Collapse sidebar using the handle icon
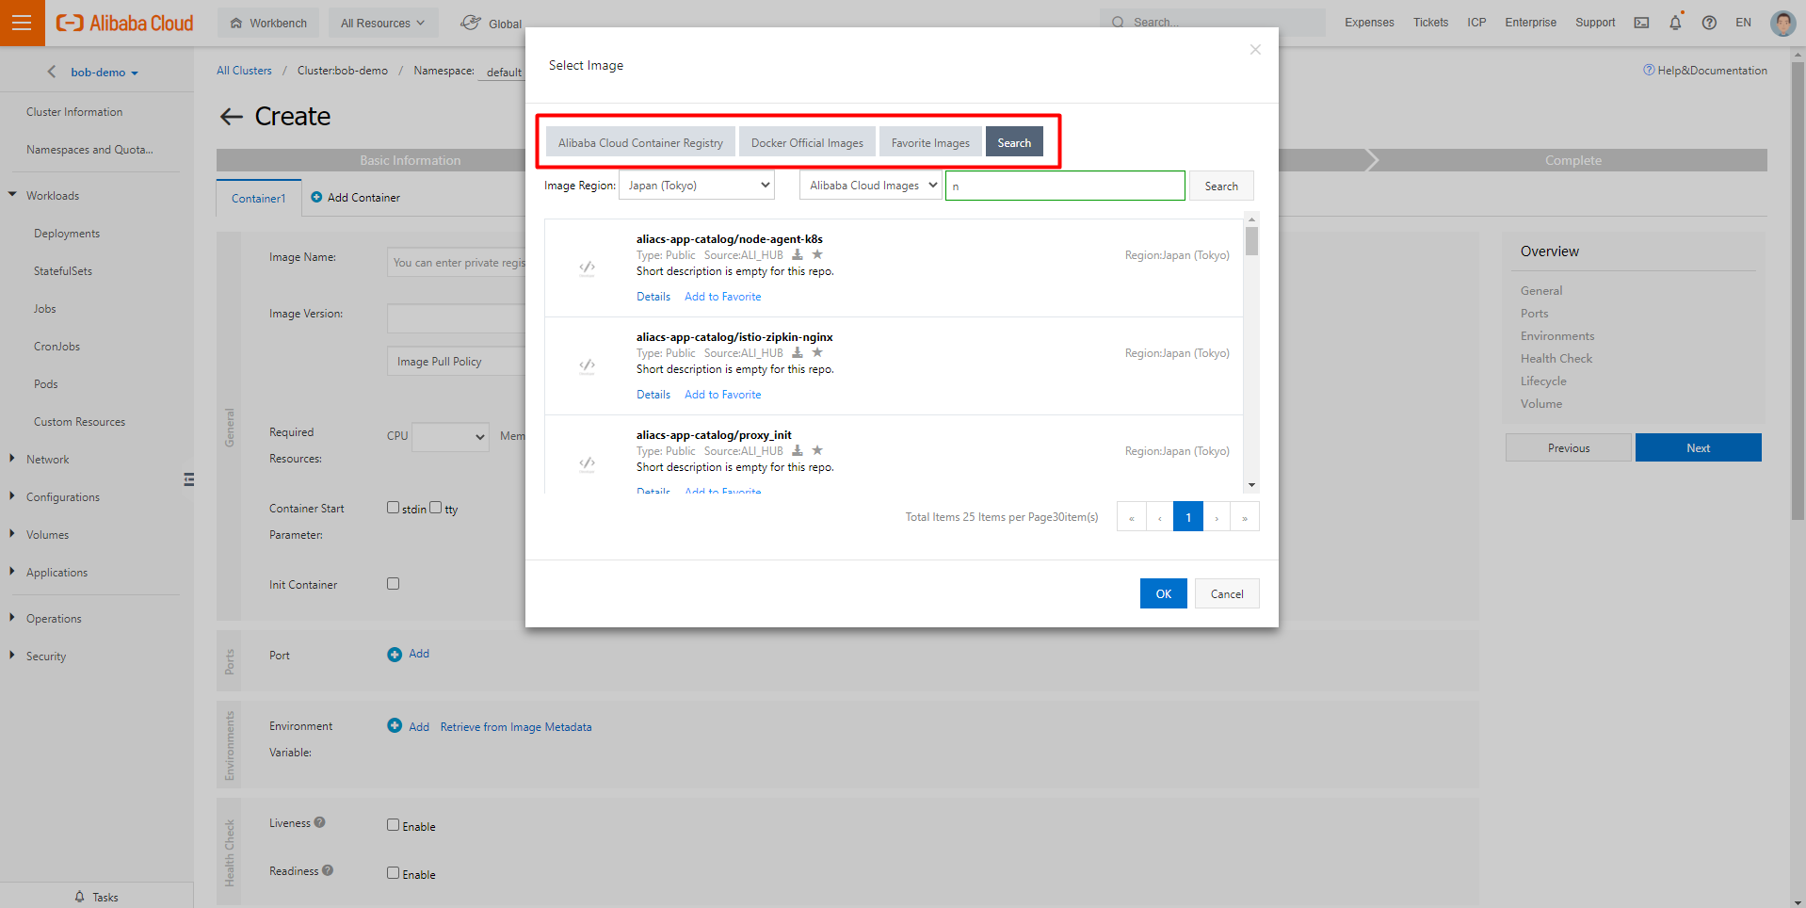Viewport: 1806px width, 908px height. 189,479
